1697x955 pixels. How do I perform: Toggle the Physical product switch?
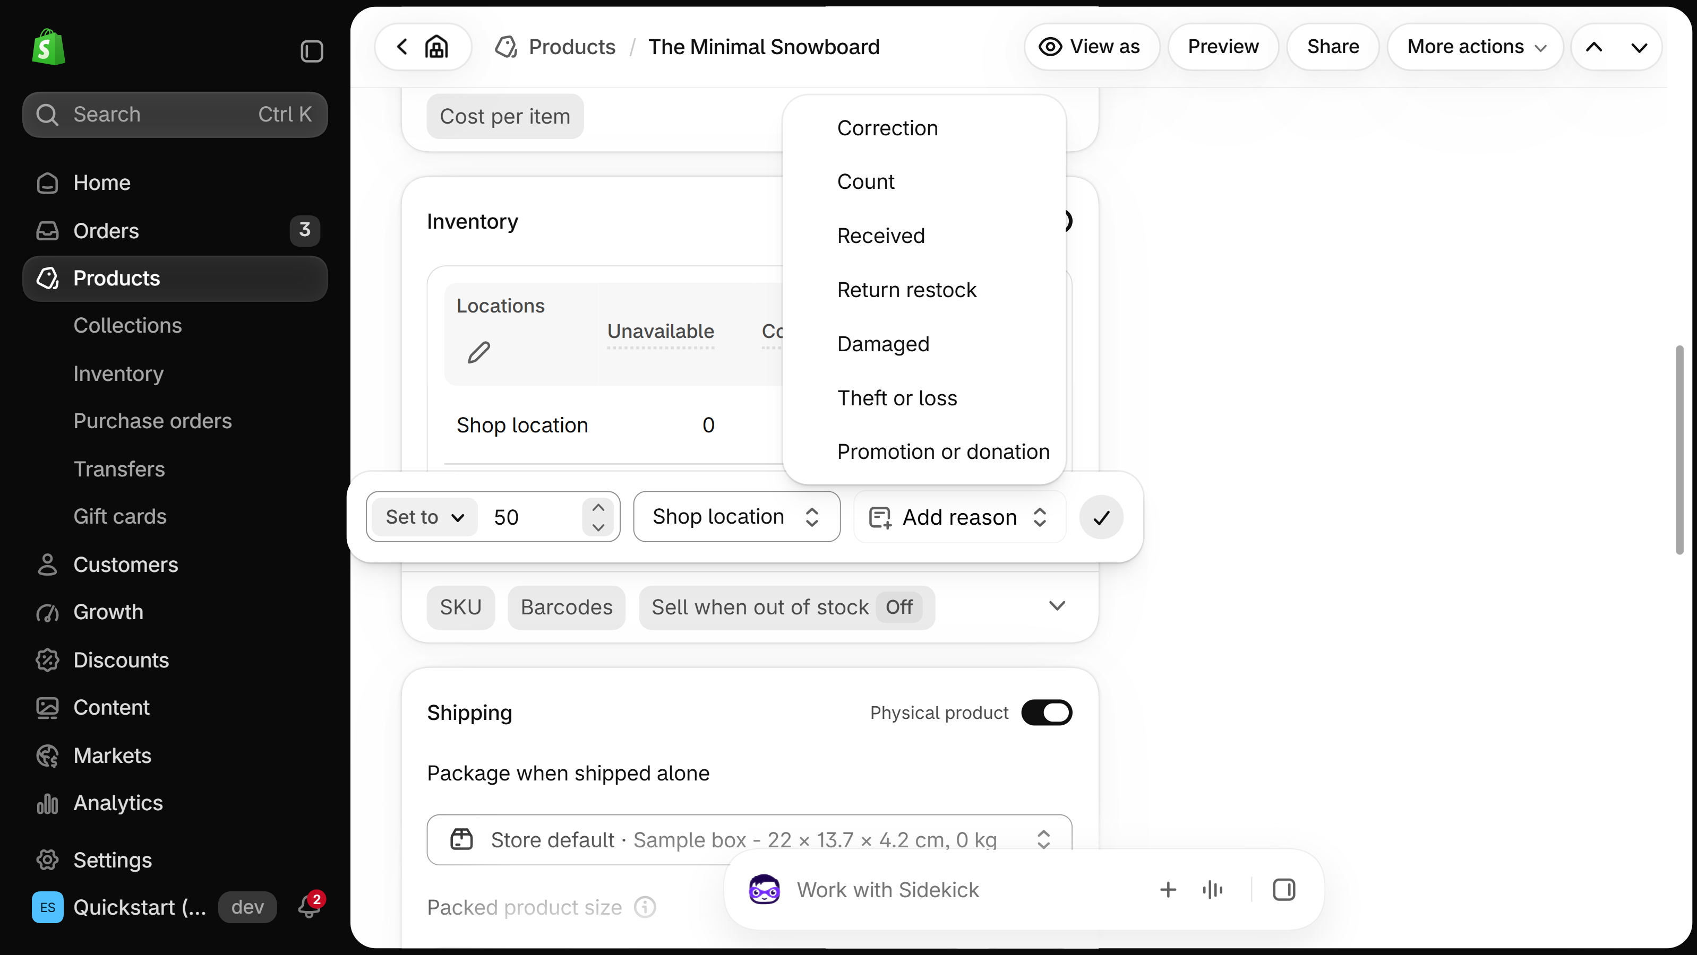pyautogui.click(x=1046, y=713)
